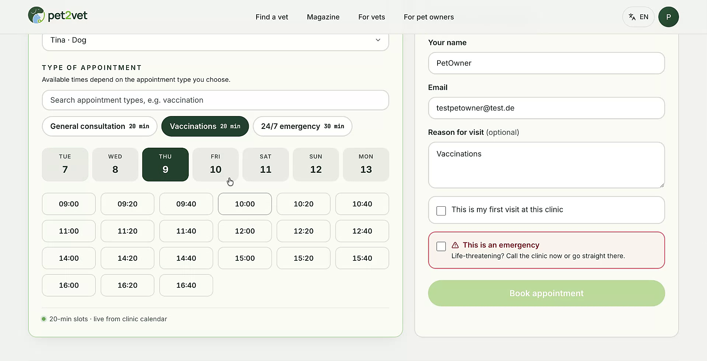Select the 14:40 time slot
This screenshot has width=707, height=361.
click(186, 258)
